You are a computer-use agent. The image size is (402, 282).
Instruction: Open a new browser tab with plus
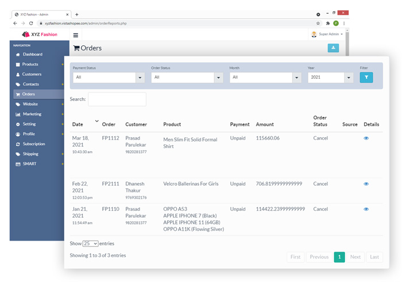pyautogui.click(x=76, y=14)
